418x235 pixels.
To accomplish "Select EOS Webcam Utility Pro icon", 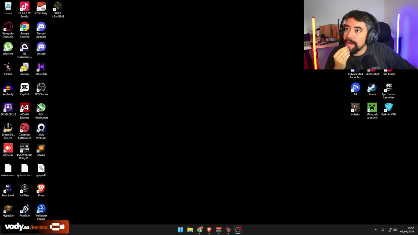I will 24,148.
